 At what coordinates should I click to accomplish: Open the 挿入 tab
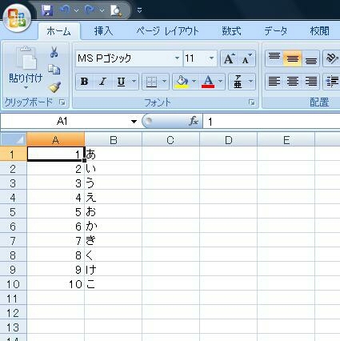(x=103, y=31)
